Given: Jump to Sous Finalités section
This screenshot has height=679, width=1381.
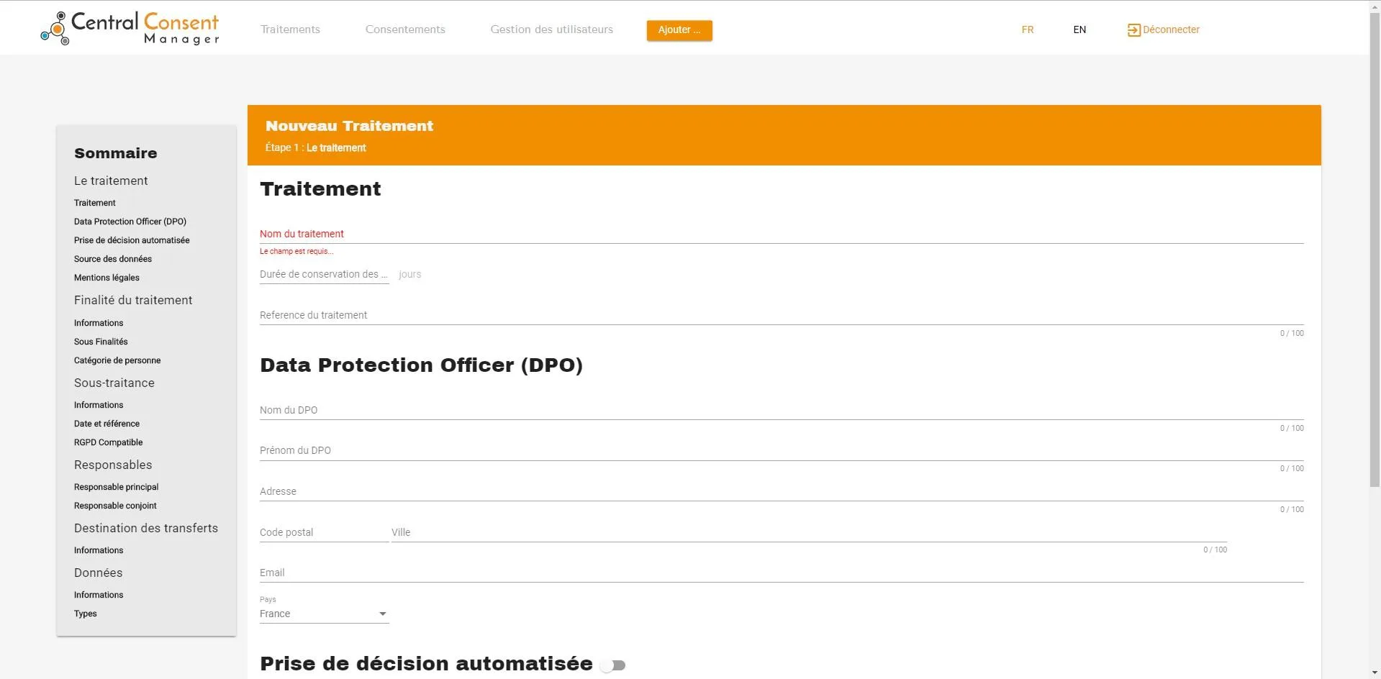Looking at the screenshot, I should point(101,342).
